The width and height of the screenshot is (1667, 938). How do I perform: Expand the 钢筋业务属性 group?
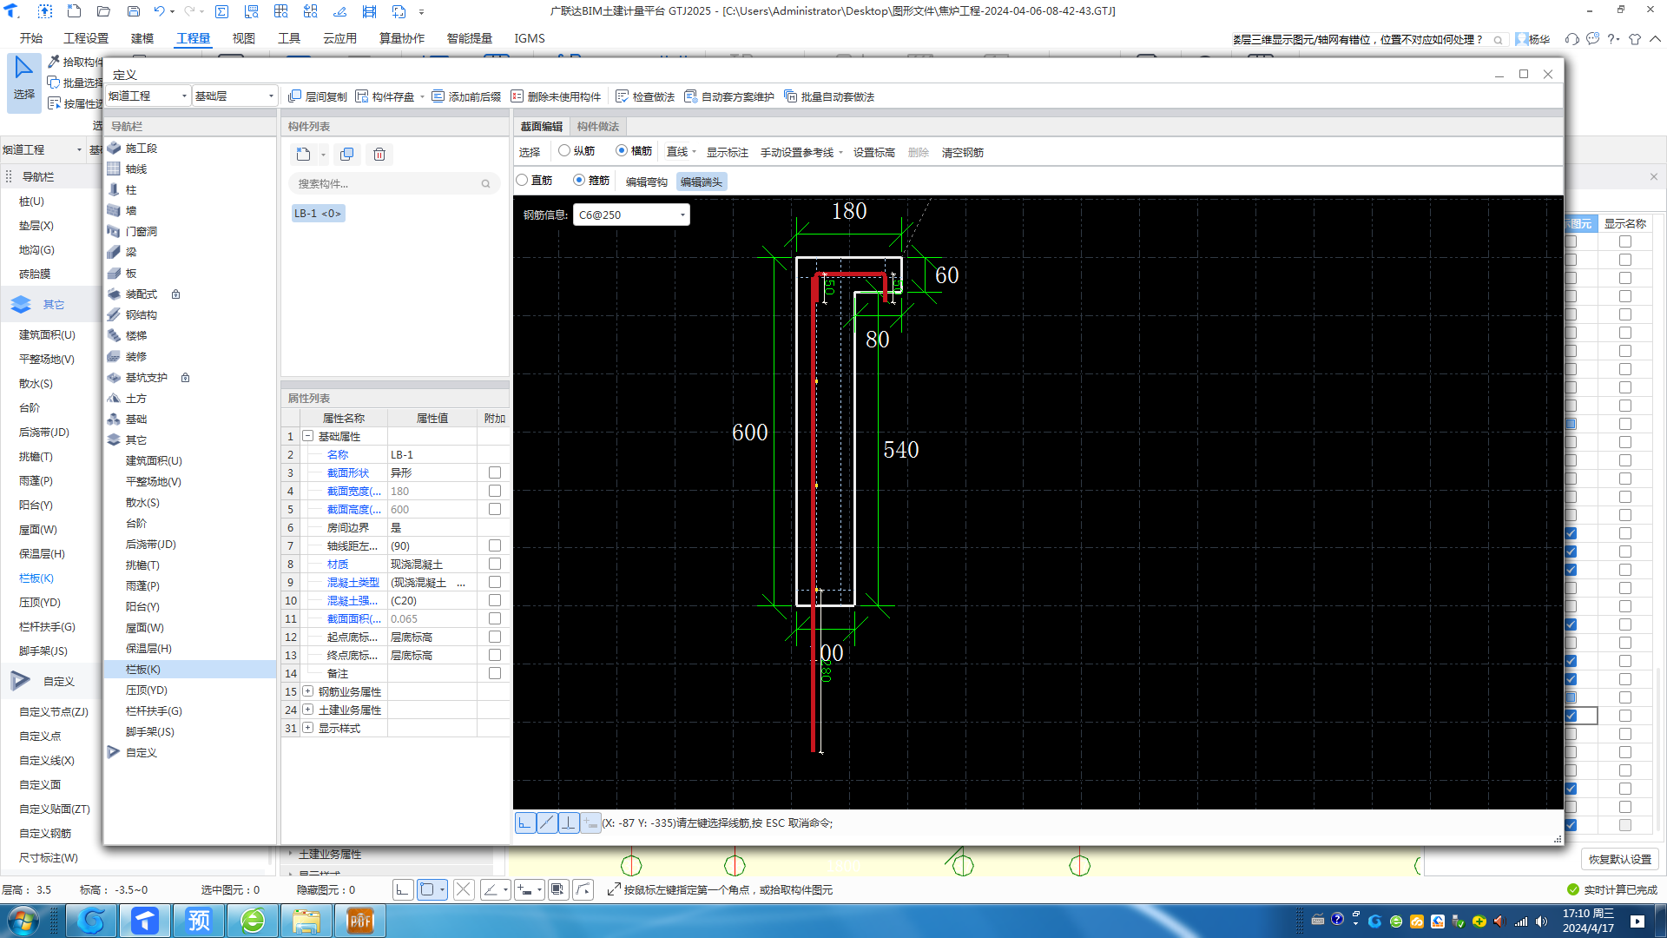pyautogui.click(x=307, y=691)
